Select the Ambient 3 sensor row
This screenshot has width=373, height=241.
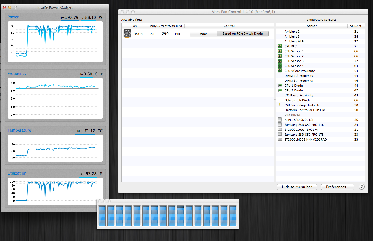(320, 36)
